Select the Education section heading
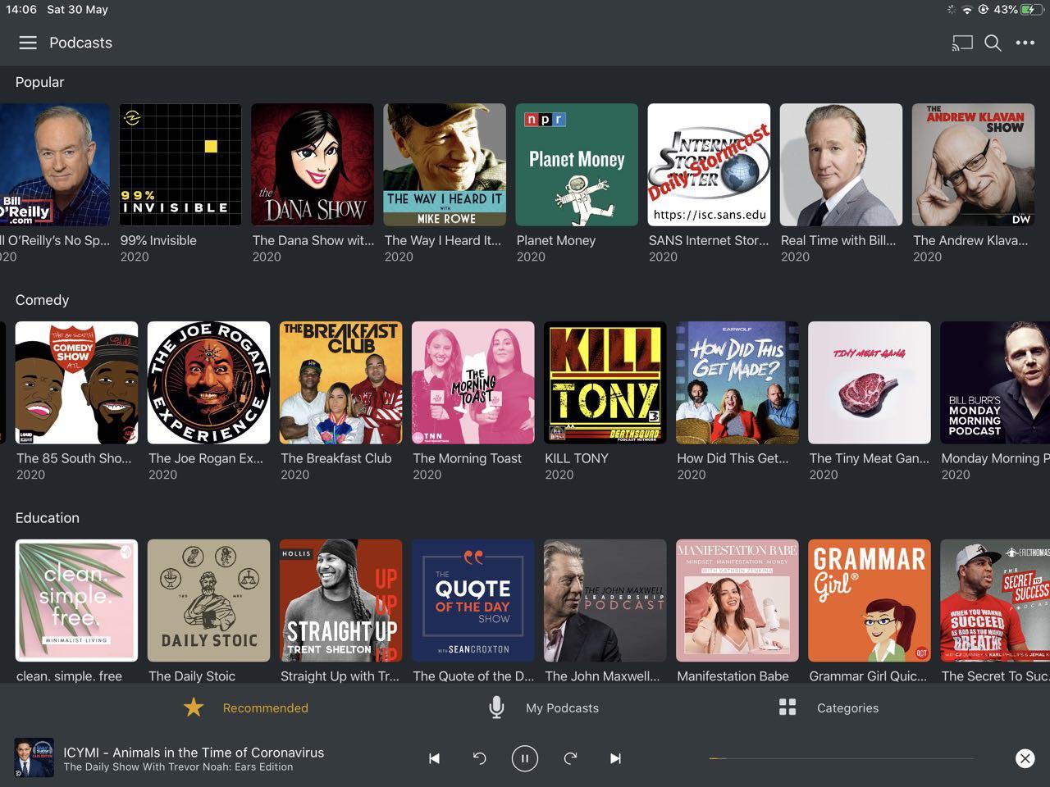 (x=47, y=518)
